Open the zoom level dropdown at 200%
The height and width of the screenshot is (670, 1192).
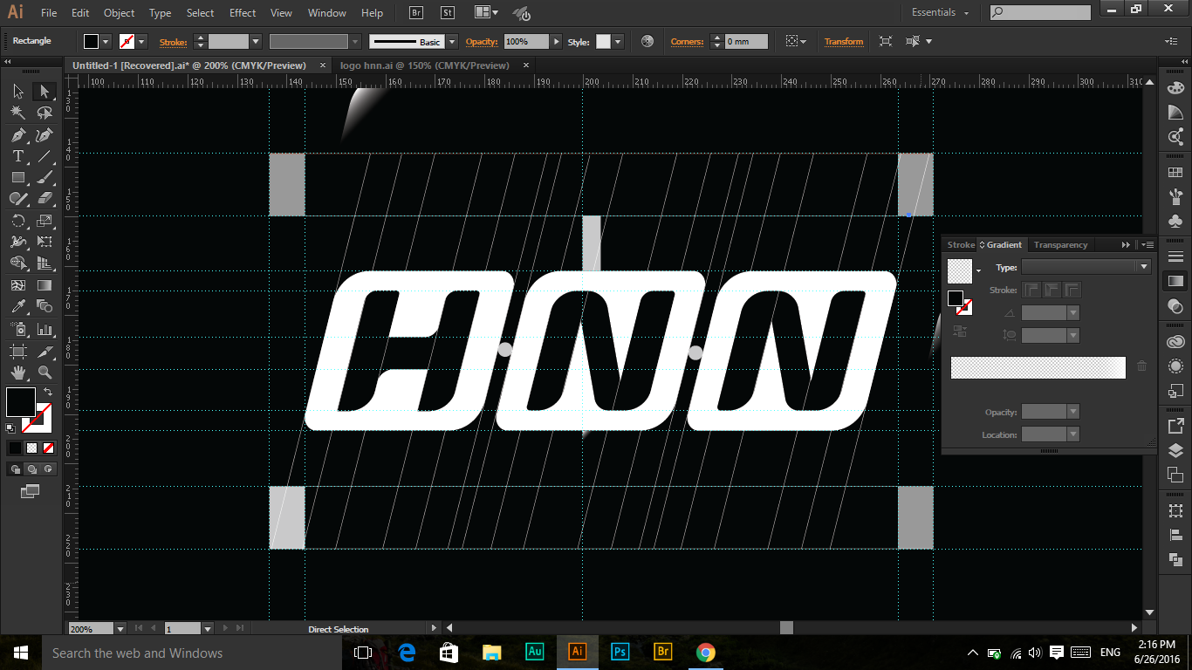(x=120, y=628)
